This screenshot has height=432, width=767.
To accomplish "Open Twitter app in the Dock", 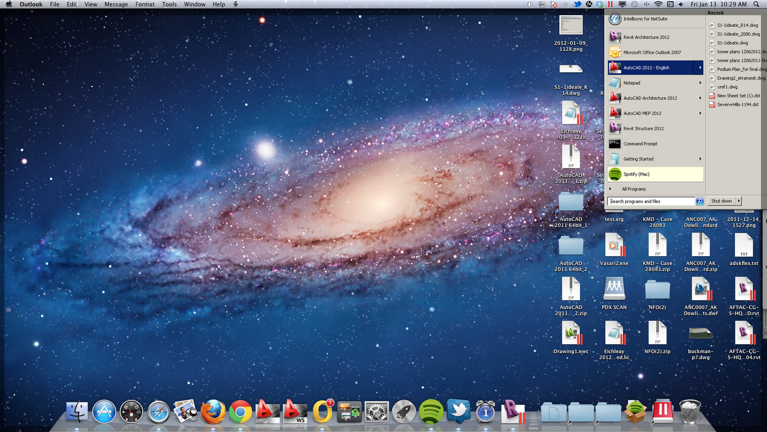I will coord(459,410).
